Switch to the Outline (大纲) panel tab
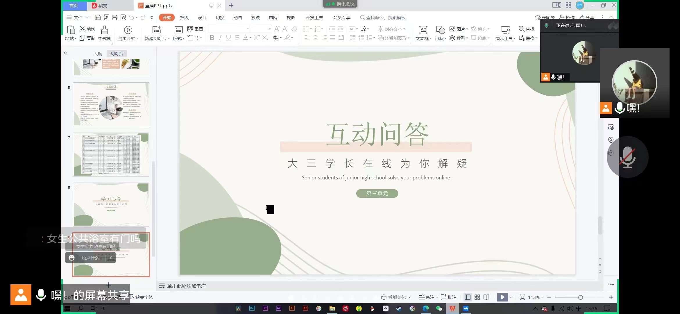The height and width of the screenshot is (314, 680). coord(98,53)
